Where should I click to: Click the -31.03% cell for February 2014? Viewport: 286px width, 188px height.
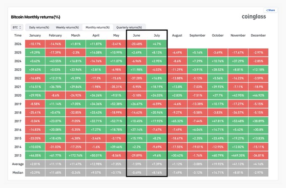[55, 147]
